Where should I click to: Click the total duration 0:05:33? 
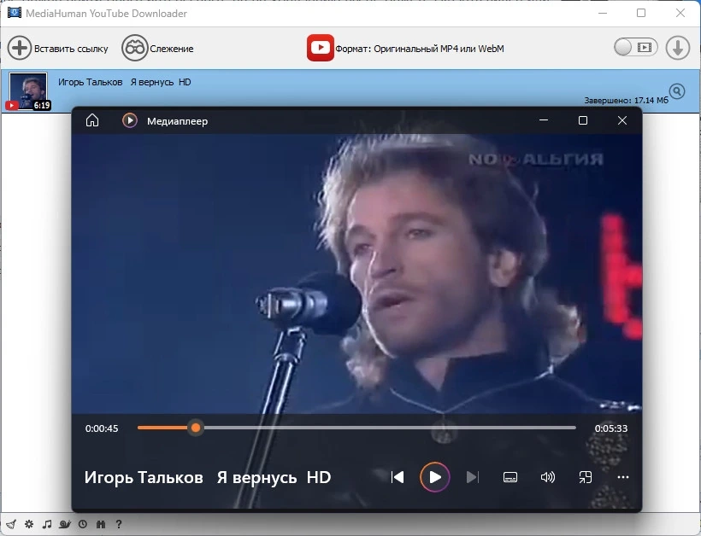pyautogui.click(x=610, y=428)
